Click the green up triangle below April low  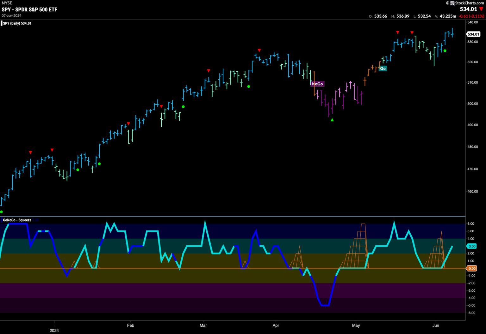(332, 120)
